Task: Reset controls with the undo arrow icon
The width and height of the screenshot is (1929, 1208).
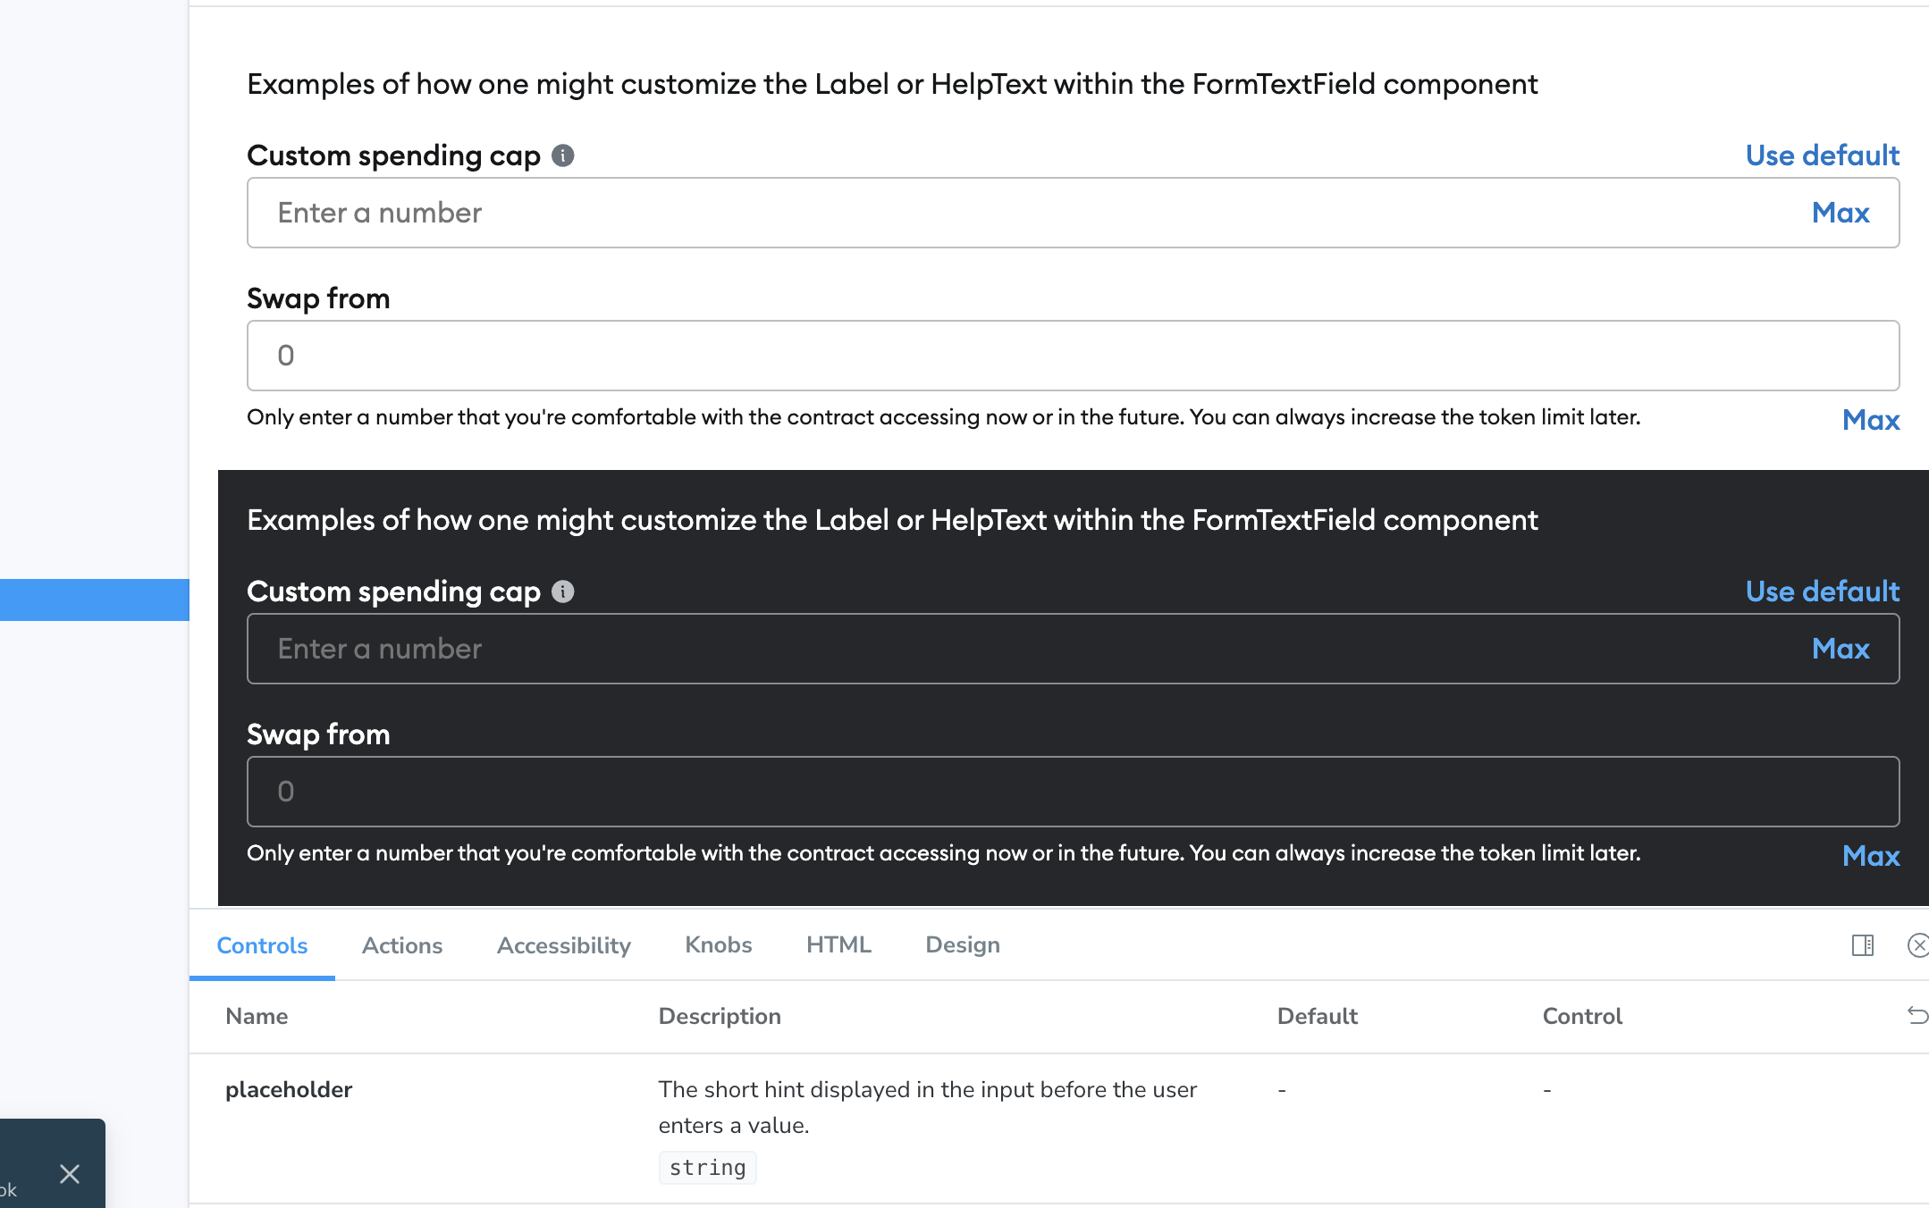Action: coord(1917,1015)
